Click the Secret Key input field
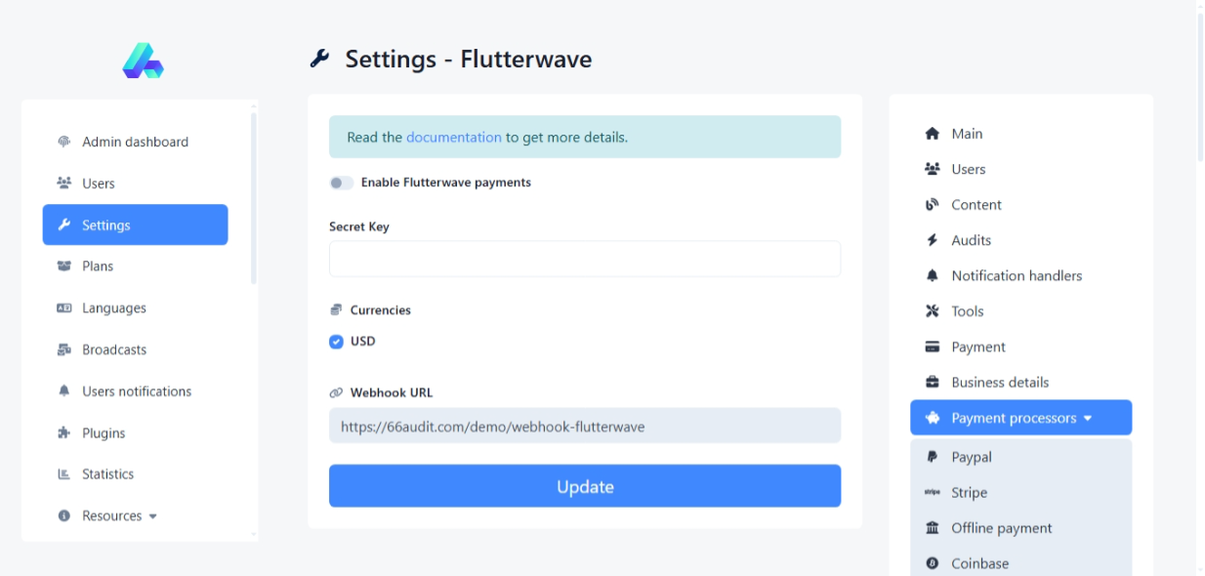 point(584,259)
